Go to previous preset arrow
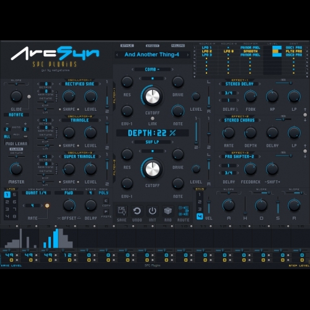This screenshot has width=310, height=310. (117, 55)
